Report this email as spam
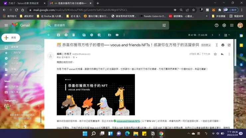Image resolution: width=246 pixels, height=138 pixels. point(66,35)
